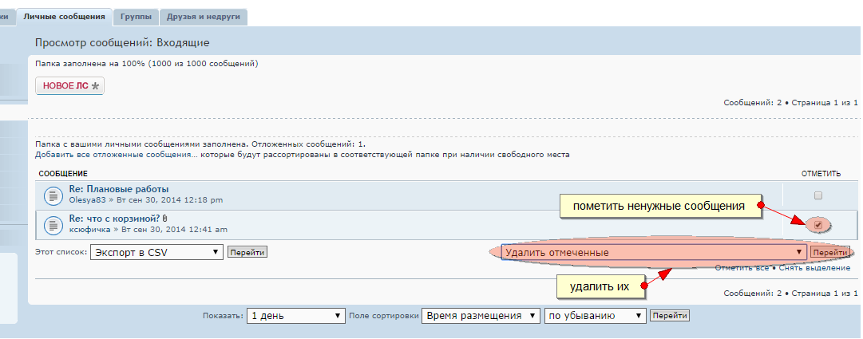This screenshot has width=863, height=339.
Task: Open the "по убыванию" sort order dropdown
Action: point(594,315)
